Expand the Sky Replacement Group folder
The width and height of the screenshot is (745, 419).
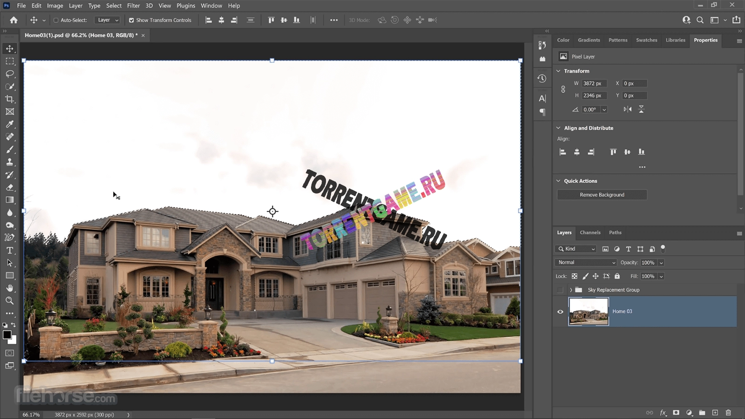[x=571, y=290]
